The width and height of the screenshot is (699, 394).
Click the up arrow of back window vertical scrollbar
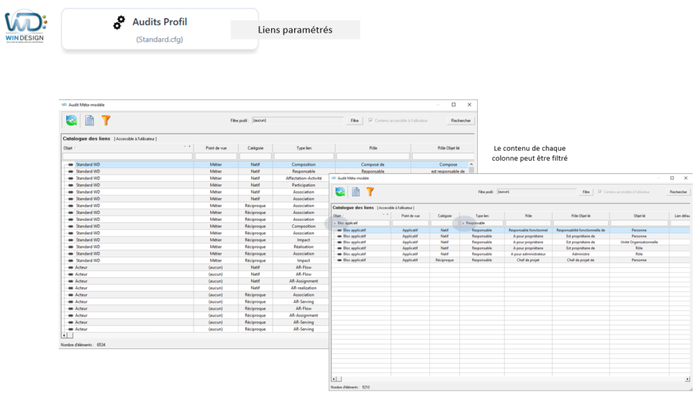[471, 164]
